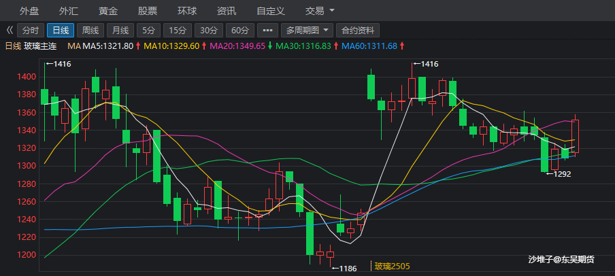Switch to 周线 weekly chart
Viewport: 615px width, 276px height.
tap(90, 30)
